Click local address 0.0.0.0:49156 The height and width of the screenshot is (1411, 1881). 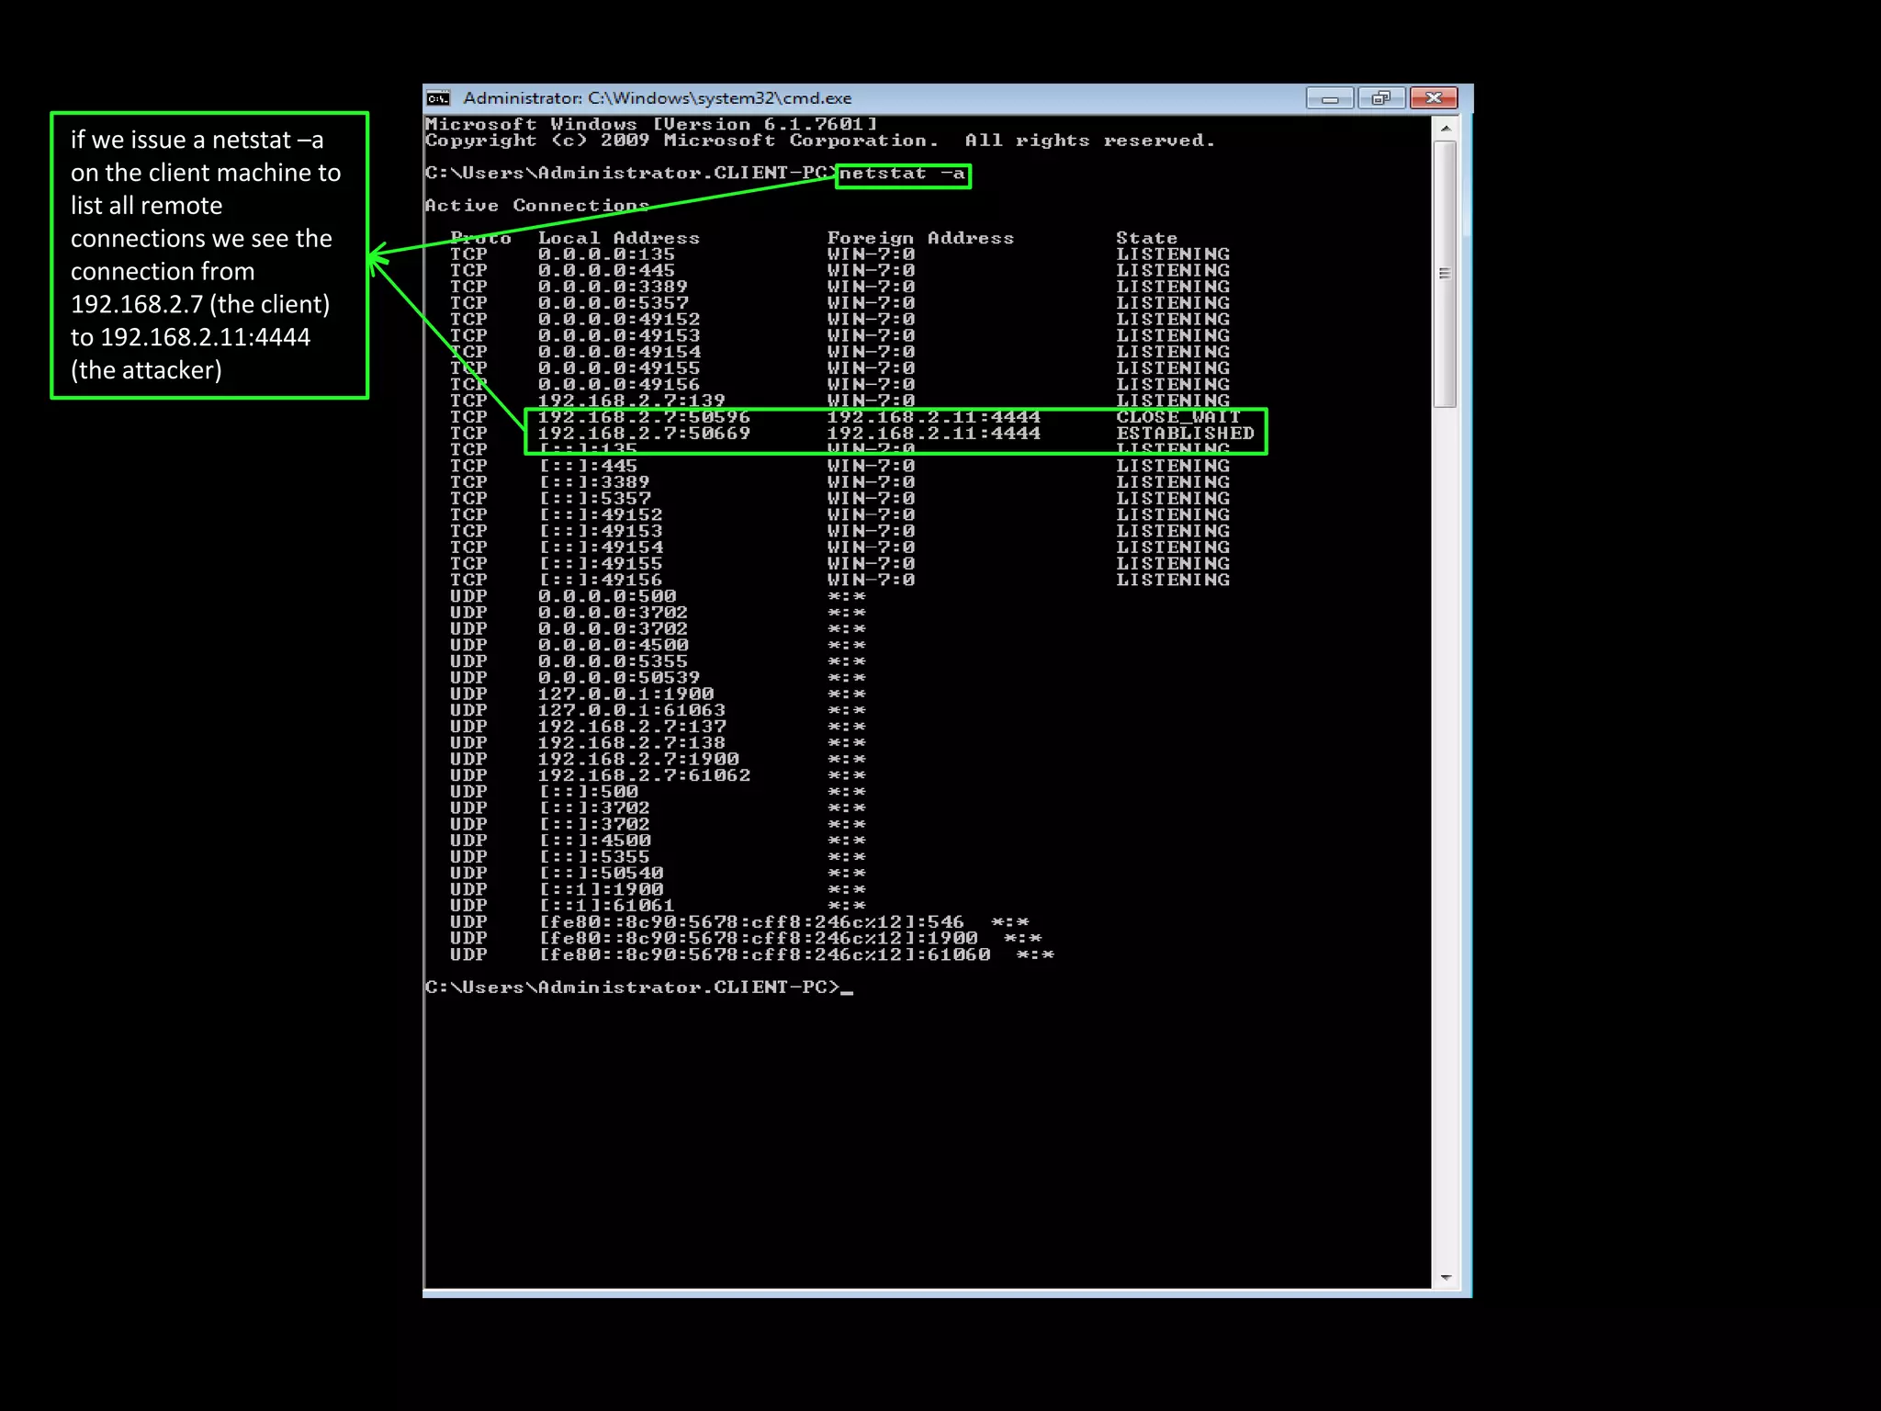pyautogui.click(x=619, y=385)
